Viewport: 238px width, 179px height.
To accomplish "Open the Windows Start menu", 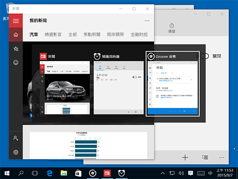I will coord(7,173).
